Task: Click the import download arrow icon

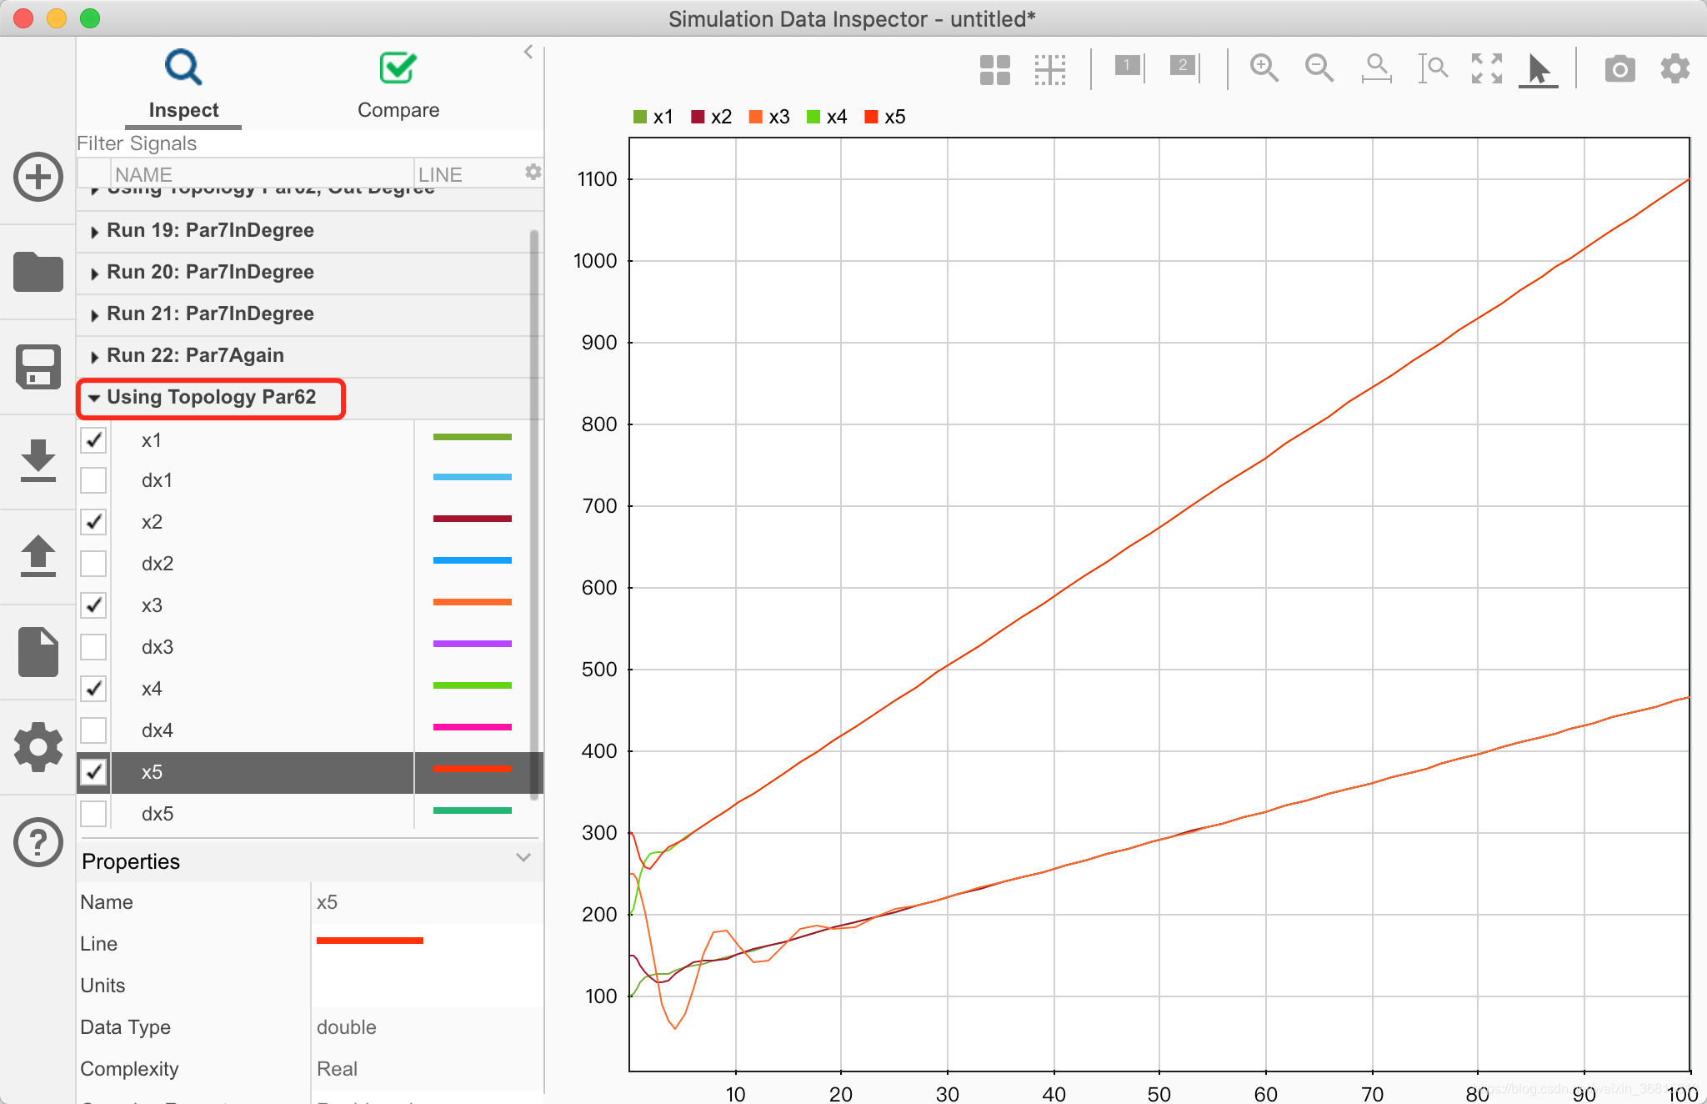Action: 38,460
